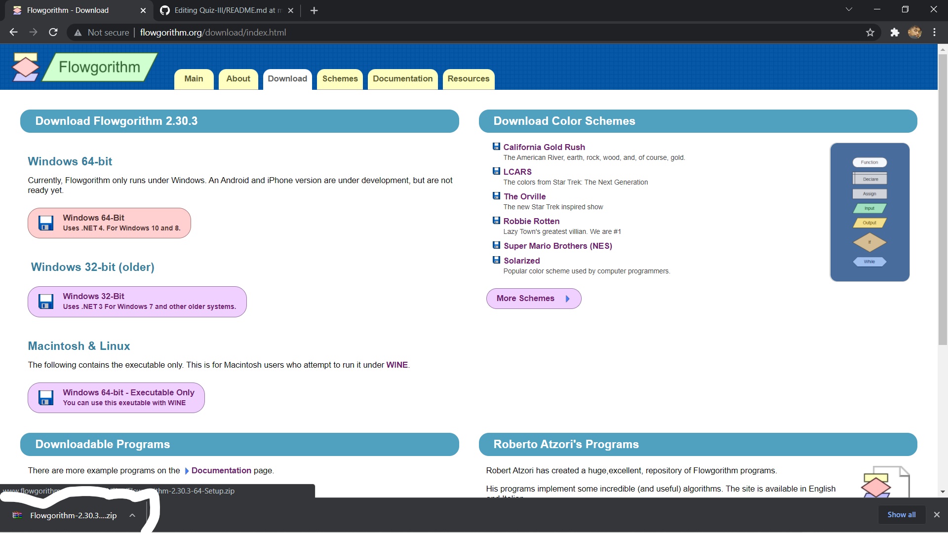Open a new browser tab
Screen dimensions: 948x533
pyautogui.click(x=314, y=10)
